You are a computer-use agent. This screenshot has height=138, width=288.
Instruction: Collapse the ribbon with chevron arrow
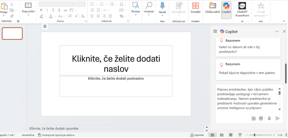click(x=283, y=21)
